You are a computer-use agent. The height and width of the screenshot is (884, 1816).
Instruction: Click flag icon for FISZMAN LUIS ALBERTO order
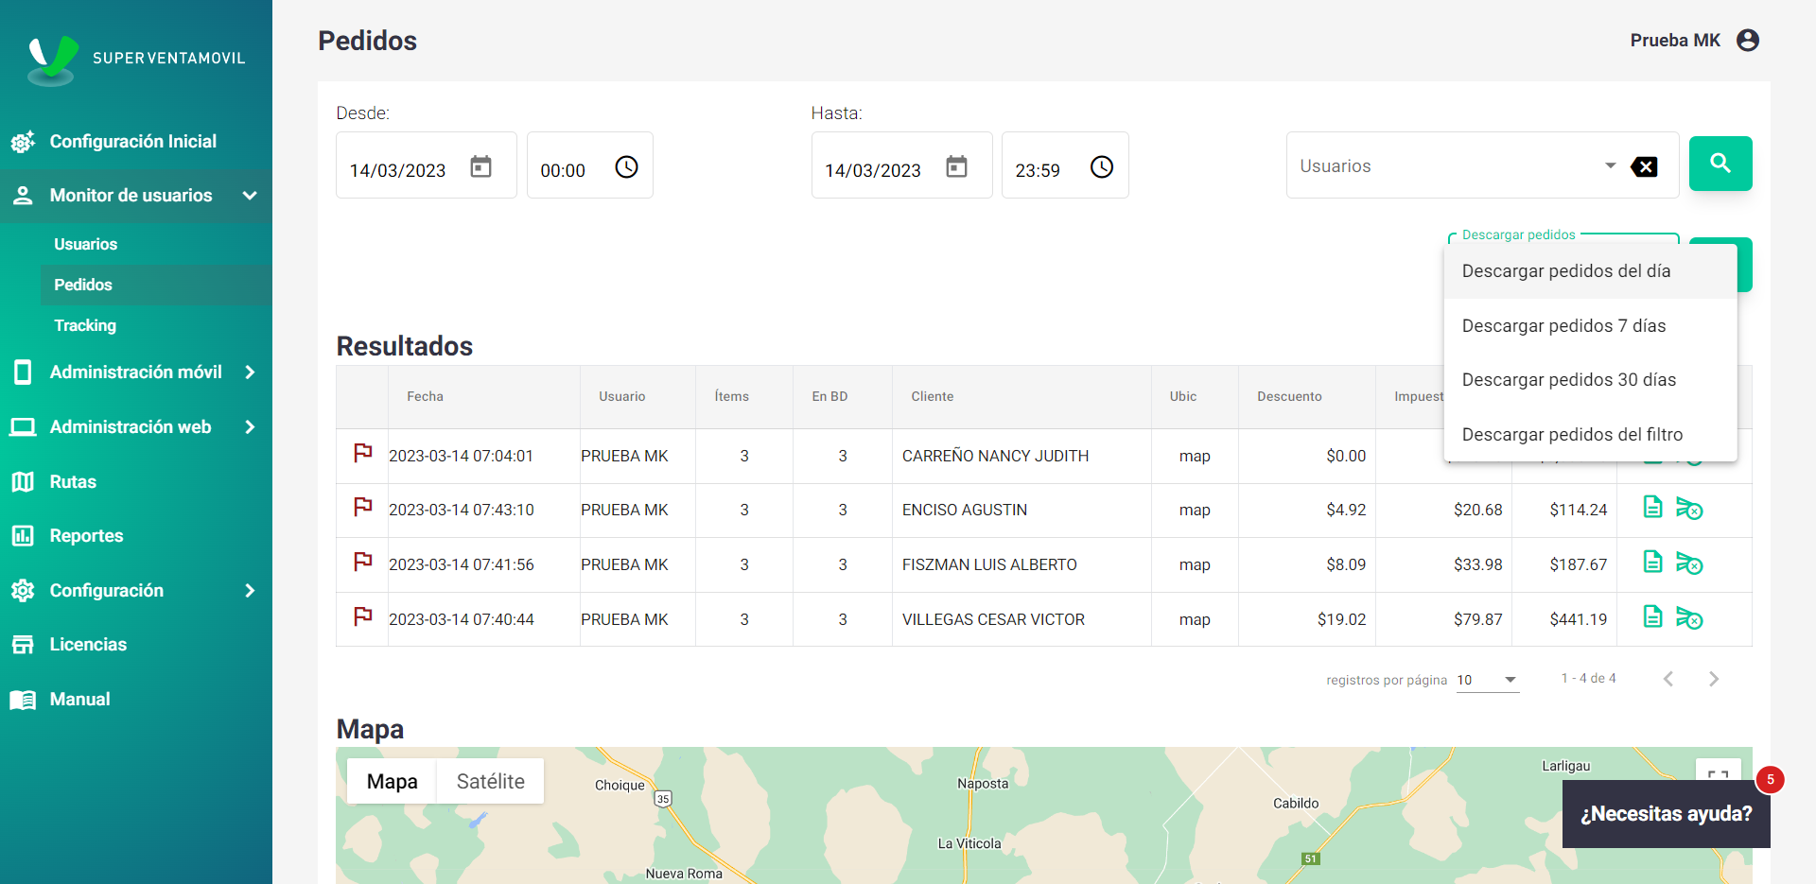(362, 562)
